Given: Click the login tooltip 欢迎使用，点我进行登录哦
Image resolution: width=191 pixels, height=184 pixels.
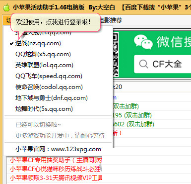Looking at the screenshot, I should point(56,22).
